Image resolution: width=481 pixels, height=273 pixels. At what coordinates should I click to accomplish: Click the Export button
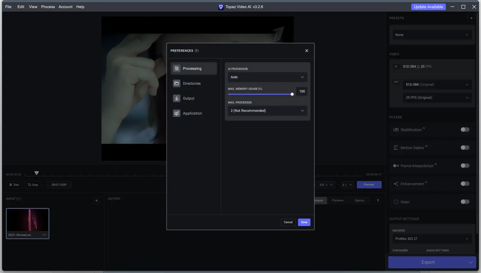coord(428,262)
